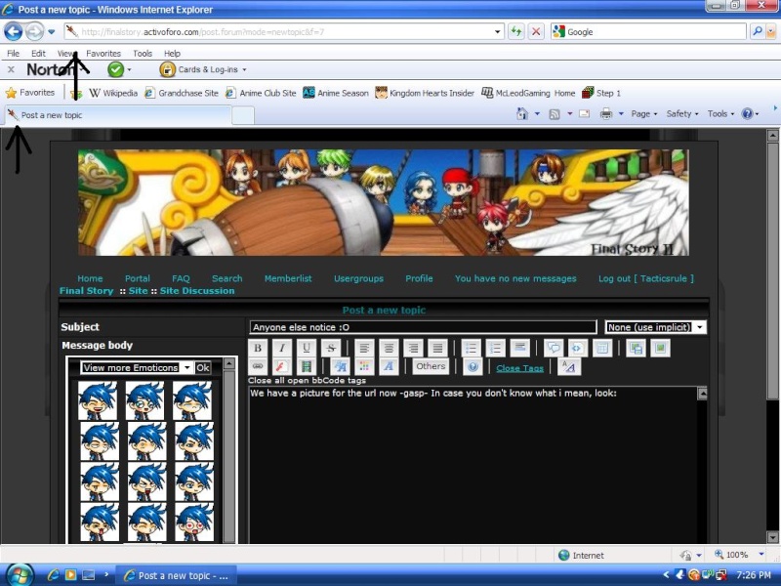Expand Cards & Log-ins dropdown

tap(244, 69)
